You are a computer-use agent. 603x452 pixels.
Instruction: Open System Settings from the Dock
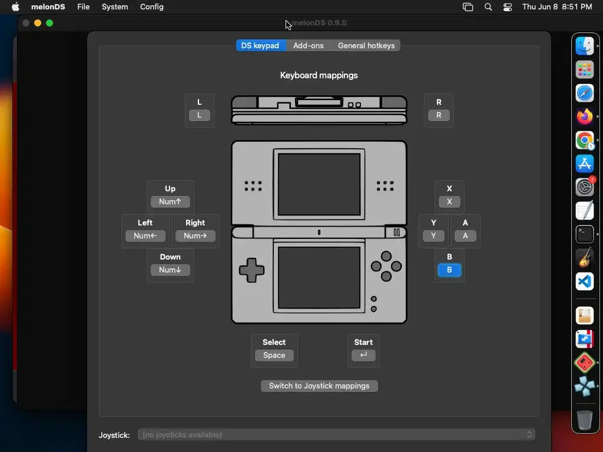pyautogui.click(x=585, y=187)
